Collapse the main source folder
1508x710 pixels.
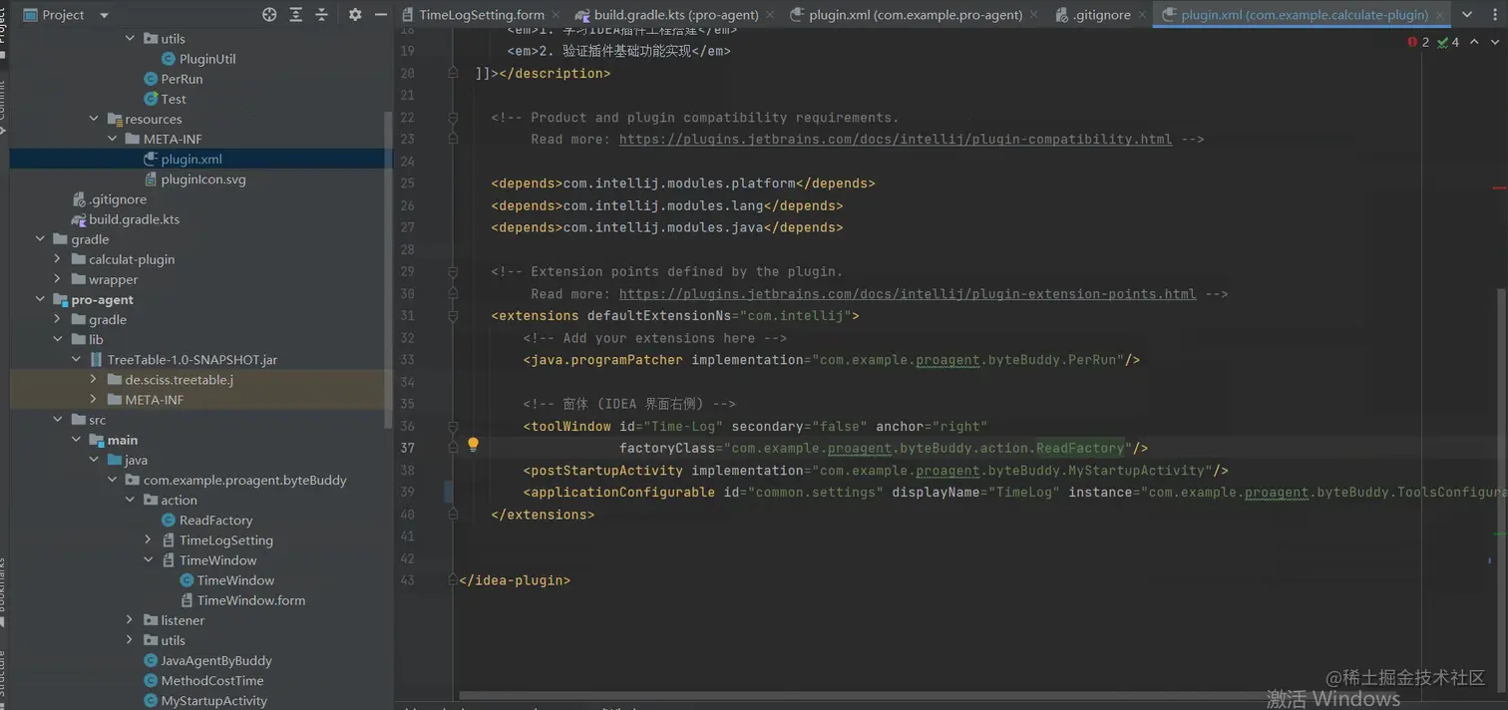point(76,440)
